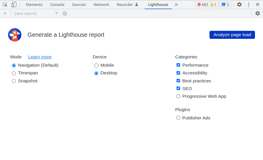Image resolution: width=263 pixels, height=160 pixels.
Task: Select the Timespan mode radio button
Action: (14, 73)
